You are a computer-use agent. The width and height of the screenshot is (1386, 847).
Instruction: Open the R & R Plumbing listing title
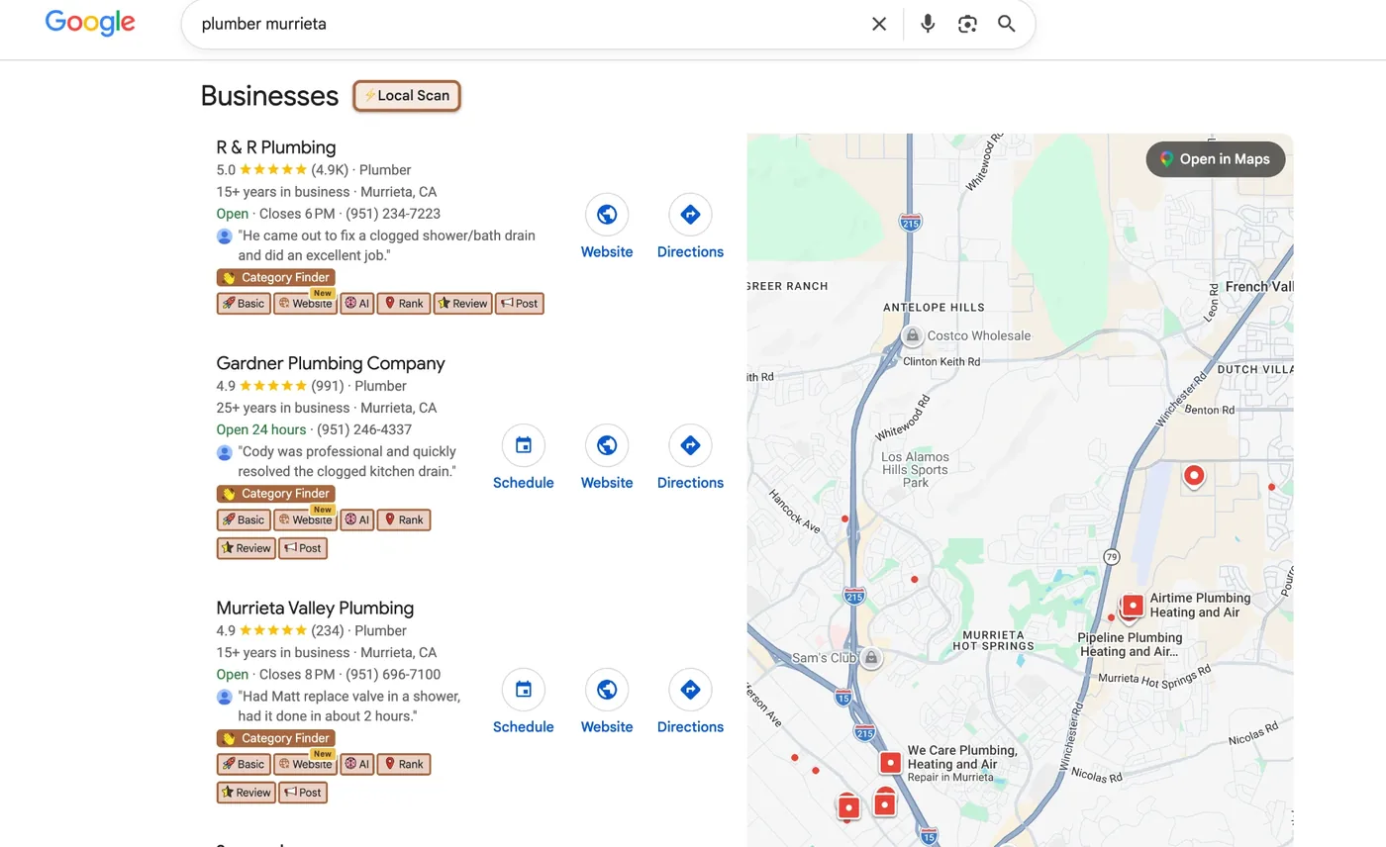(x=276, y=147)
